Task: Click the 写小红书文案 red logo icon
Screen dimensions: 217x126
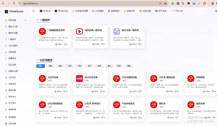Action: (79, 79)
